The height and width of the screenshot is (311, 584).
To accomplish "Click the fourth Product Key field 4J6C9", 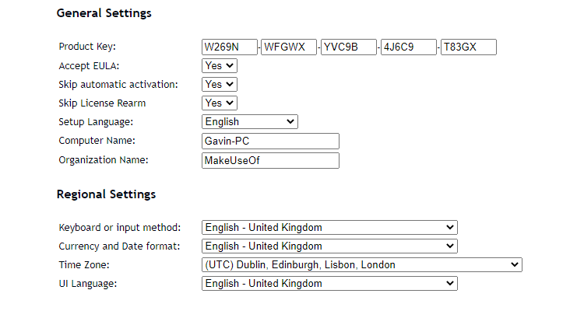I will tap(408, 47).
